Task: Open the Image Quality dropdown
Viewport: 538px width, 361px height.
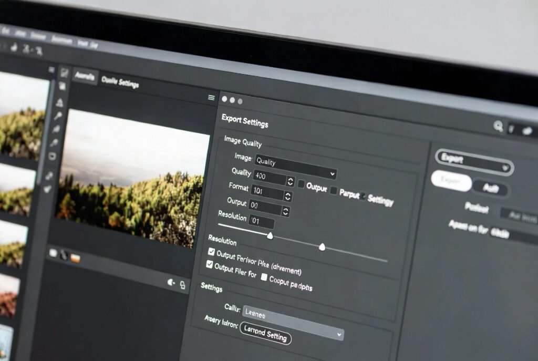Action: 295,167
